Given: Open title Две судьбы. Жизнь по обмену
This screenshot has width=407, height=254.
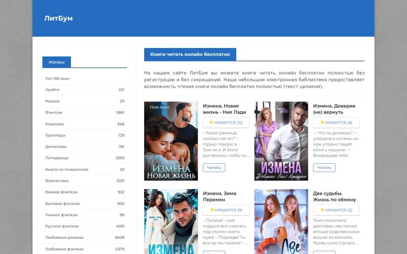Looking at the screenshot, I should 334,196.
